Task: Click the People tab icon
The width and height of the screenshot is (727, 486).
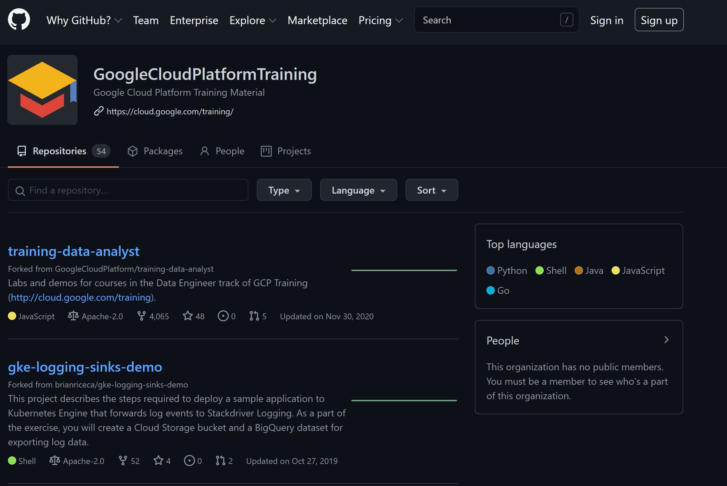Action: click(x=205, y=151)
